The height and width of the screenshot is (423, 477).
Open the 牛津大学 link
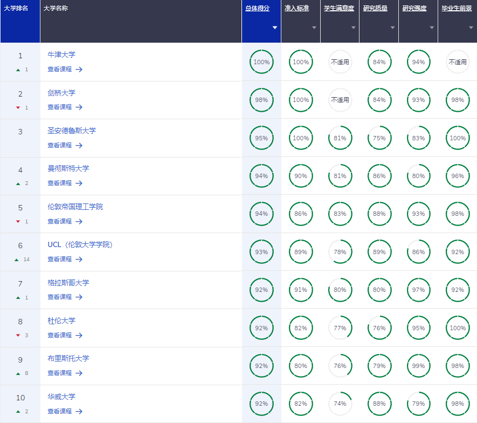coord(61,55)
